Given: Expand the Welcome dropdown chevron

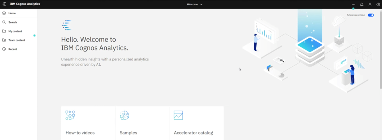Looking at the screenshot, I should coord(201,4).
